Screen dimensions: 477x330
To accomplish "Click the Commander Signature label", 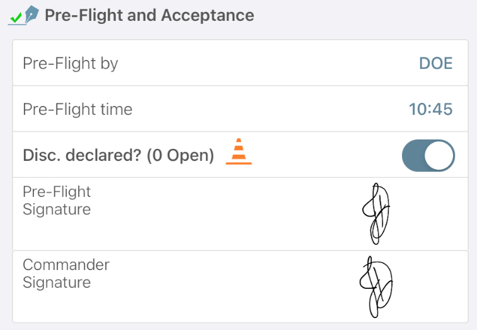I will [x=66, y=273].
